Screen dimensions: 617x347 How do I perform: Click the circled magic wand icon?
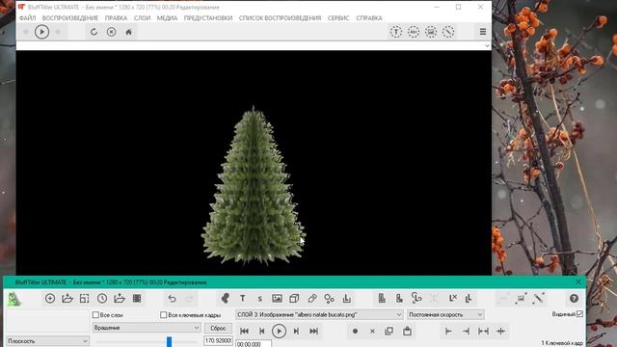448,32
